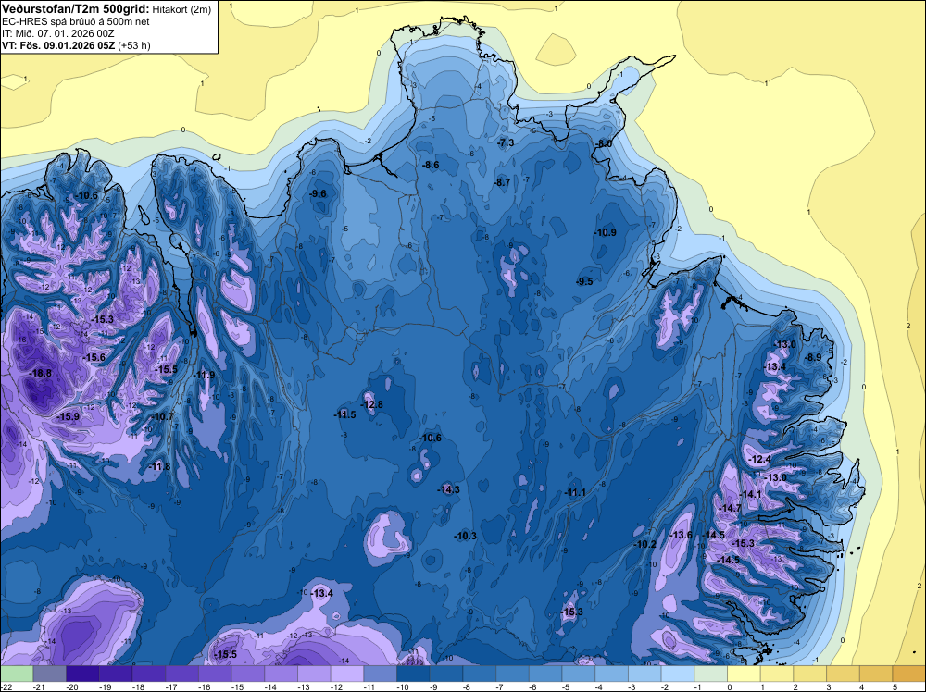926x692 pixels.
Task: Click the -8.6 temperature value
Action: [432, 166]
